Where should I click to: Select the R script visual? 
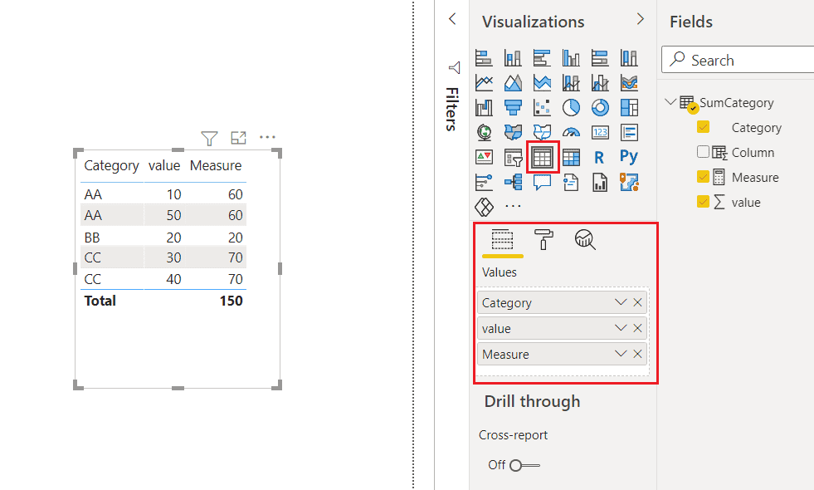click(x=598, y=157)
